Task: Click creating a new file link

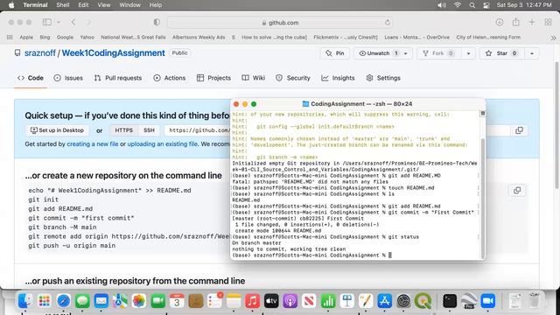Action: [x=93, y=143]
